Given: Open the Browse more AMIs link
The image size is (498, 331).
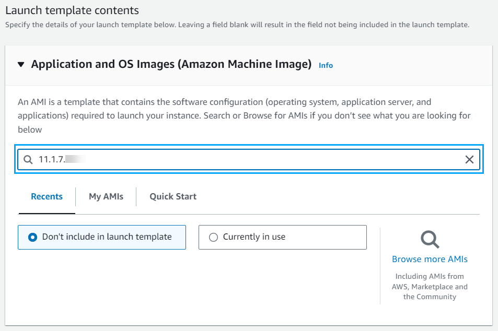Looking at the screenshot, I should (430, 259).
